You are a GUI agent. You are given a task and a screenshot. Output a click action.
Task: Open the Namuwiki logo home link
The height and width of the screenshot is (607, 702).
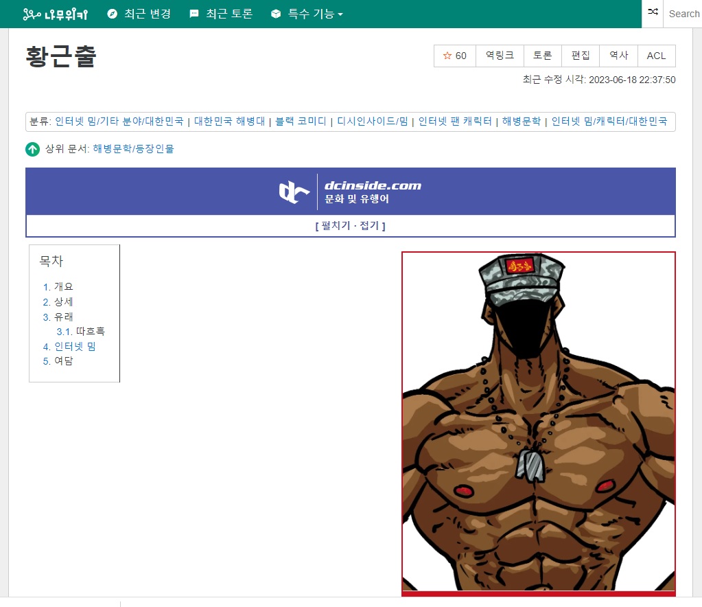point(55,14)
